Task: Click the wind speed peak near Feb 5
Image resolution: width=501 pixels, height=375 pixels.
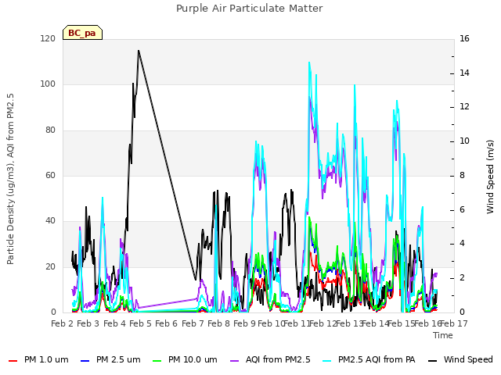Action: [139, 50]
